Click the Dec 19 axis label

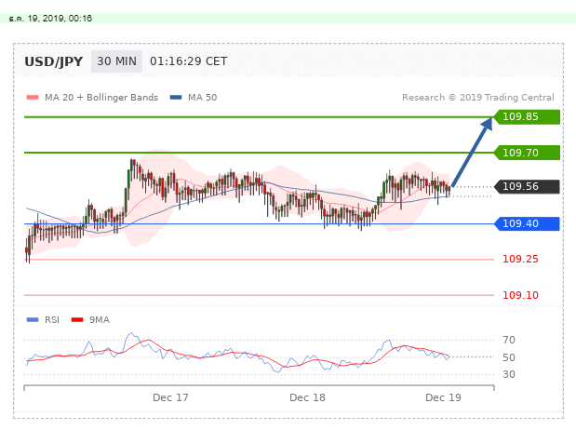pyautogui.click(x=443, y=397)
